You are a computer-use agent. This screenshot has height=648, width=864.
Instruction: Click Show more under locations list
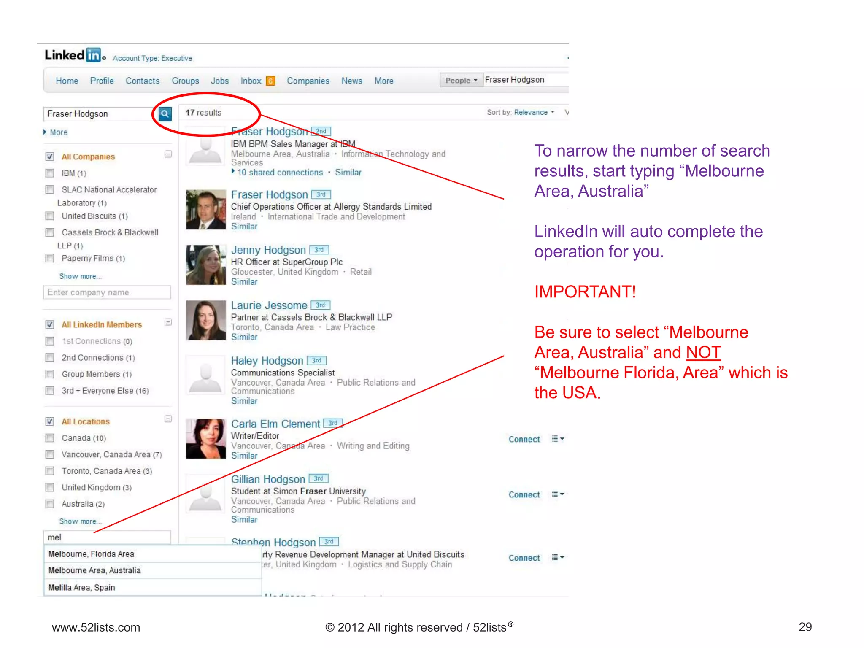click(x=80, y=521)
